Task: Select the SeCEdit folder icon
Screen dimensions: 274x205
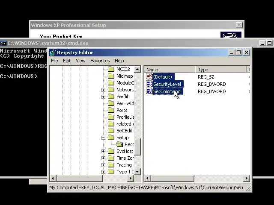Action: pyautogui.click(x=111, y=131)
